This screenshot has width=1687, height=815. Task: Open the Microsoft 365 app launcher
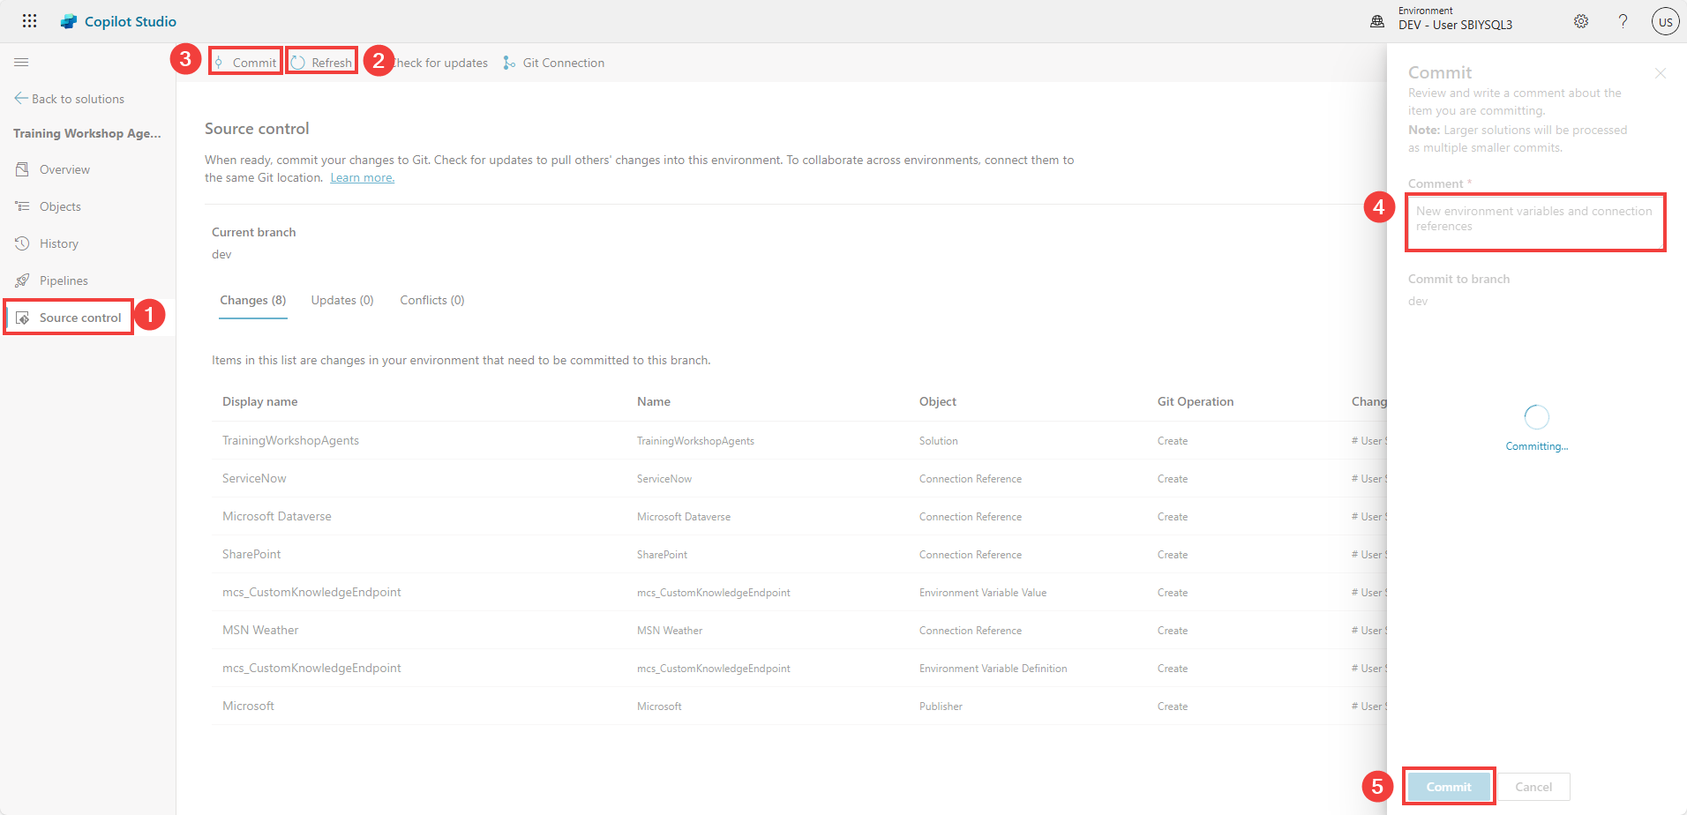pos(29,20)
